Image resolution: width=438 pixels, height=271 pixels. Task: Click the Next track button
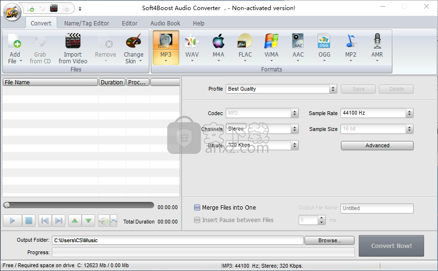coord(59,221)
